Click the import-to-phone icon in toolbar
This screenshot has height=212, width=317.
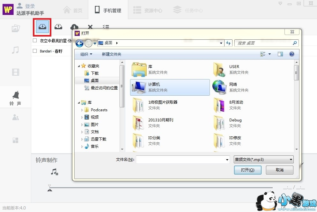pos(42,27)
